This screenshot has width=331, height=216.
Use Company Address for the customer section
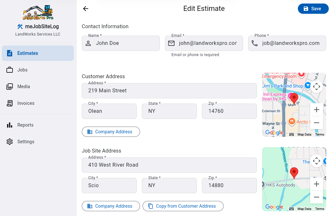[111, 132]
